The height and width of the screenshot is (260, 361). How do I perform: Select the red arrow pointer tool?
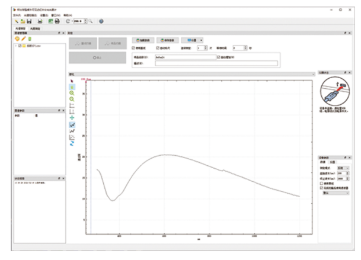72,80
